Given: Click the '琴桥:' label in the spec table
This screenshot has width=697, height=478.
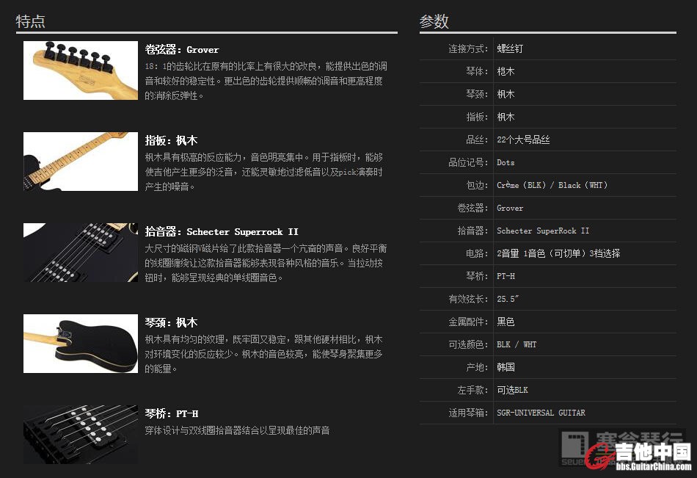Looking at the screenshot, I should tap(477, 276).
